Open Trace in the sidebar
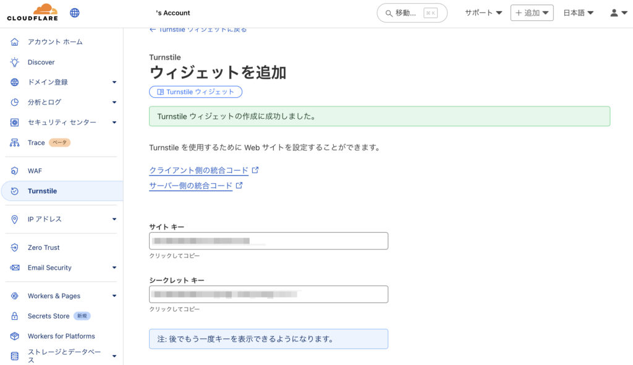 click(x=36, y=143)
